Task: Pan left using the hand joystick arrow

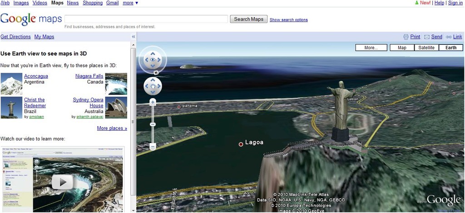Action: pyautogui.click(x=146, y=86)
